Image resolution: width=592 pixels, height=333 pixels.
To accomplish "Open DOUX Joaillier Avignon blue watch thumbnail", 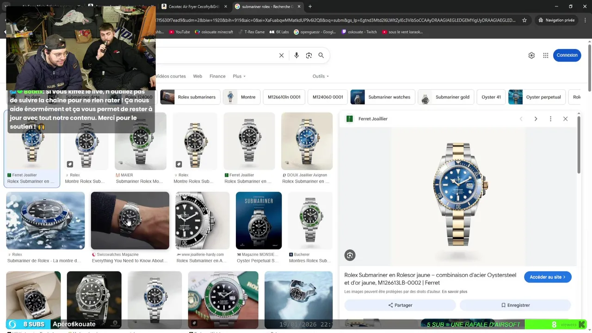I will pos(307,141).
